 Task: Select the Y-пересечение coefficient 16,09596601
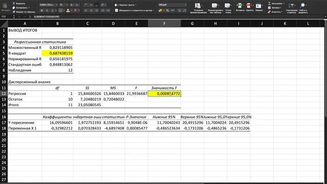pyautogui.click(x=58, y=123)
